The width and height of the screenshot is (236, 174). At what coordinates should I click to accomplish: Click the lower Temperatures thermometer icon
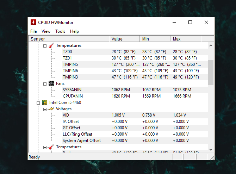51,147
